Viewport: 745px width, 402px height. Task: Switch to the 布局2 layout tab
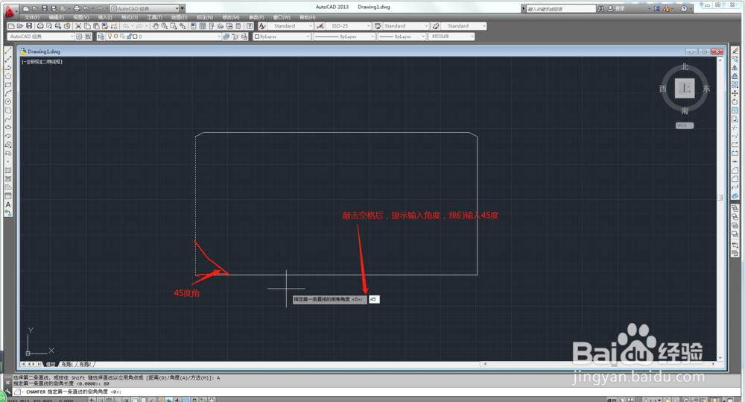[85, 364]
